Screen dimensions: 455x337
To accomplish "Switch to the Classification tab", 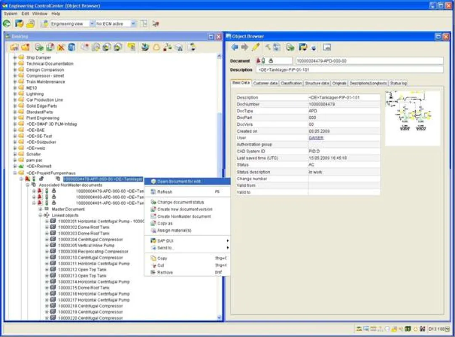I will pyautogui.click(x=291, y=83).
